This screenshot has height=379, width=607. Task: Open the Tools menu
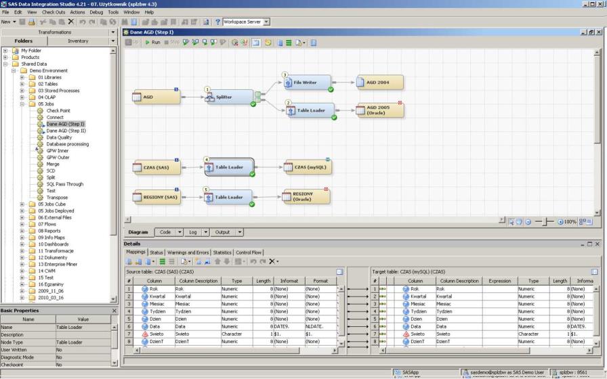(113, 12)
